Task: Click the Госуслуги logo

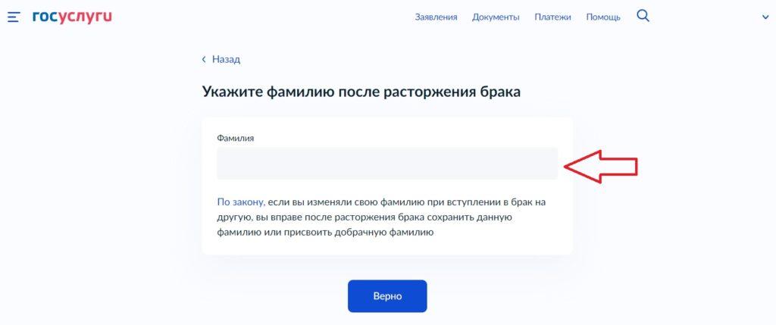Action: (x=72, y=17)
